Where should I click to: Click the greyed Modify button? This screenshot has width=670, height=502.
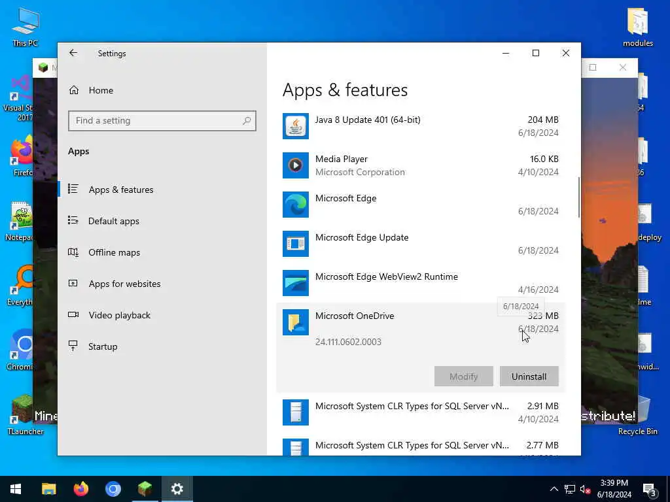[x=464, y=376]
